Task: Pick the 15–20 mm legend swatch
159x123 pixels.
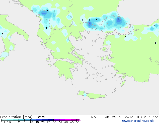Action: point(39,120)
